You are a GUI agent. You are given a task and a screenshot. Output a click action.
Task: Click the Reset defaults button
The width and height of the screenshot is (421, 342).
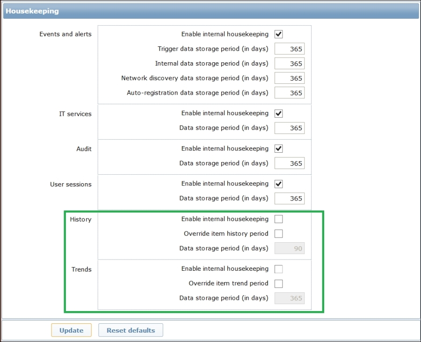[131, 330]
